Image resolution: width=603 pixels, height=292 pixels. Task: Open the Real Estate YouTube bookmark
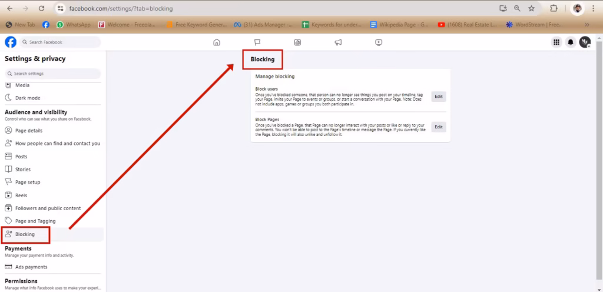point(468,25)
